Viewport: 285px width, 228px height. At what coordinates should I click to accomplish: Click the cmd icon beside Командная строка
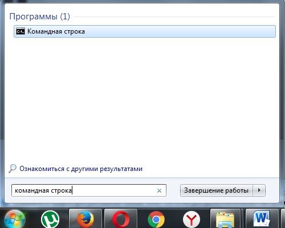21,31
